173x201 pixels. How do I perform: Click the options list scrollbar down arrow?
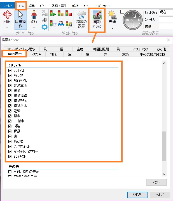pos(164,174)
